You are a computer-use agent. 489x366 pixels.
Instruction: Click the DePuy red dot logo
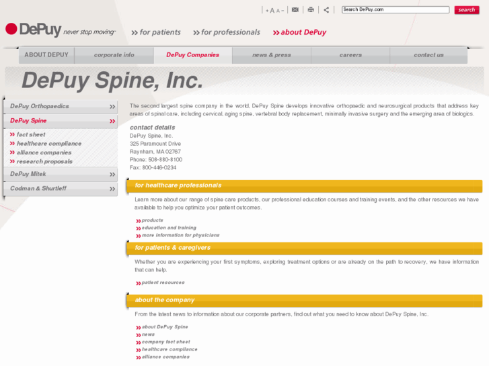coord(11,29)
